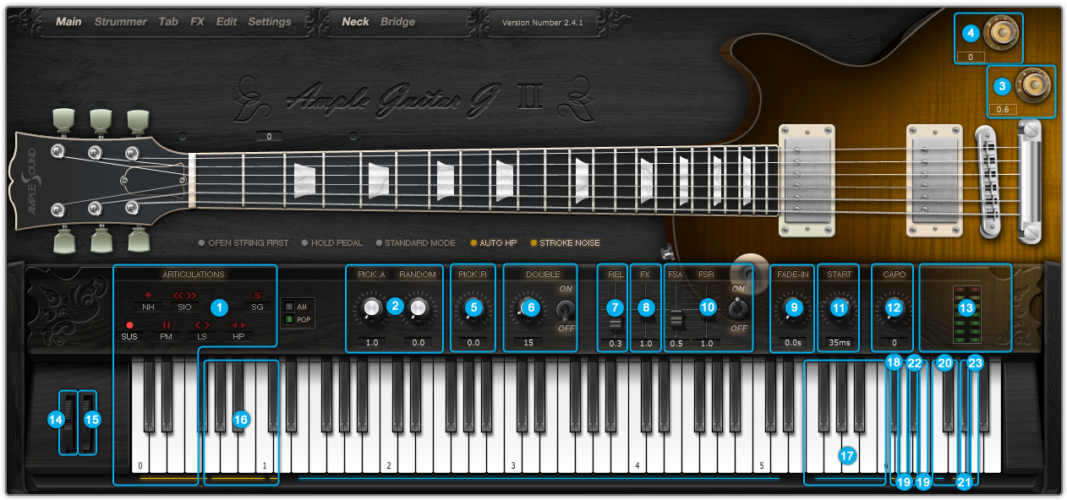Click the "ARTICULATIONS" heading text
Viewport: 1067px width, 500px height.
pyautogui.click(x=194, y=274)
